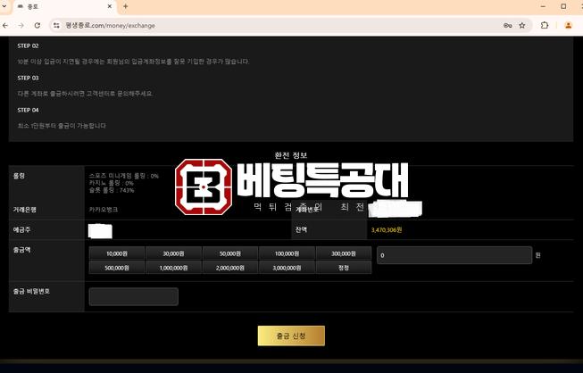Image resolution: width=583 pixels, height=373 pixels.
Task: Select the STEP 02 heading
Action: pyautogui.click(x=28, y=46)
